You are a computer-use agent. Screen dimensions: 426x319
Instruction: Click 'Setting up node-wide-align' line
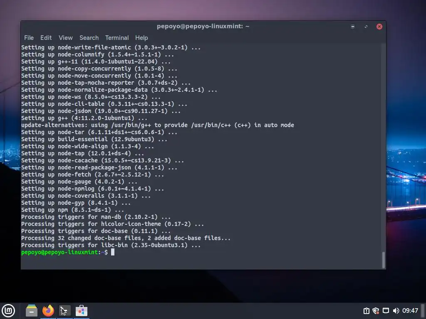click(87, 146)
